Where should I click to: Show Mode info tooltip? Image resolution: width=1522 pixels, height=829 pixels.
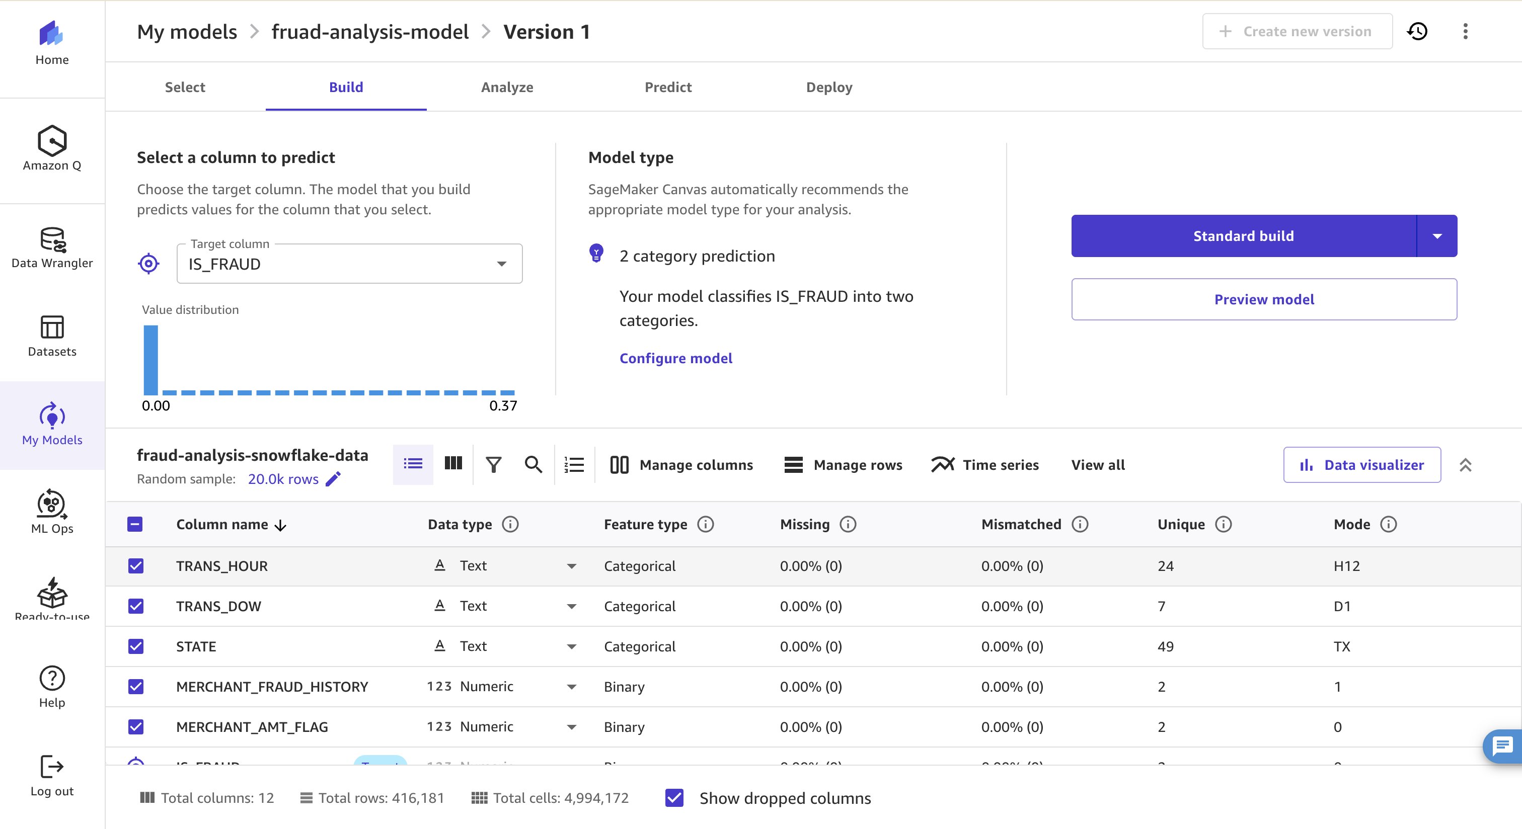1389,524
